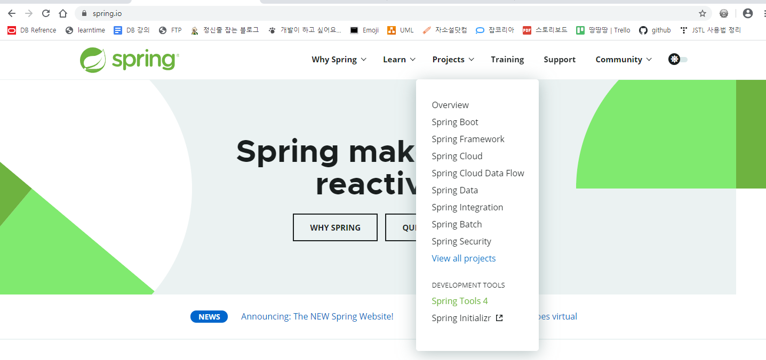Open 스토리보드 PDF bookmark

tap(545, 30)
